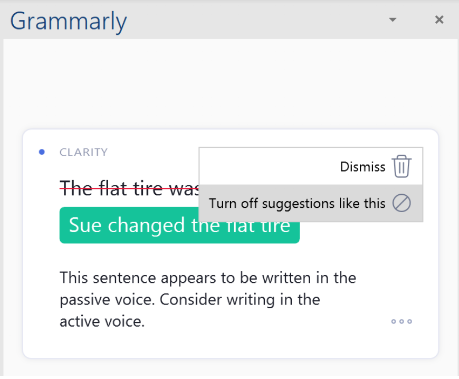
Task: Click the CLARITY category label
Action: [x=83, y=153]
